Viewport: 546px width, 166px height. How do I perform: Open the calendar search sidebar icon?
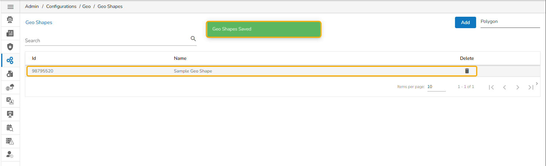10,128
